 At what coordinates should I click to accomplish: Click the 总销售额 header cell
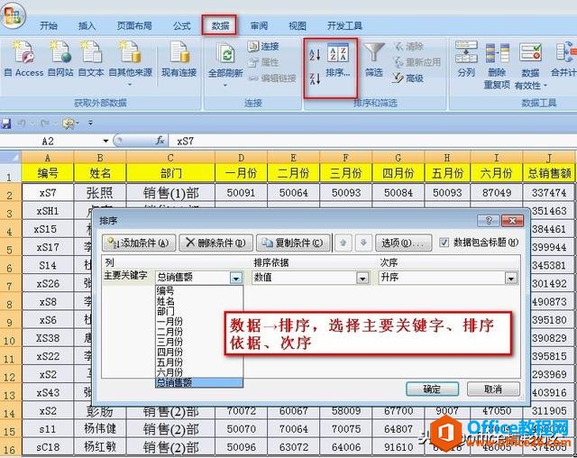click(x=549, y=173)
